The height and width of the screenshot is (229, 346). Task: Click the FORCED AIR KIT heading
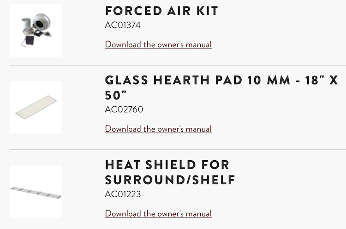click(x=161, y=11)
